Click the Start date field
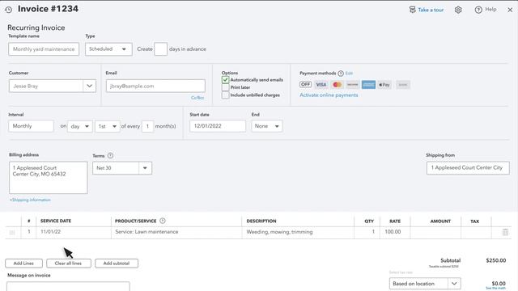The image size is (518, 291). coord(218,126)
